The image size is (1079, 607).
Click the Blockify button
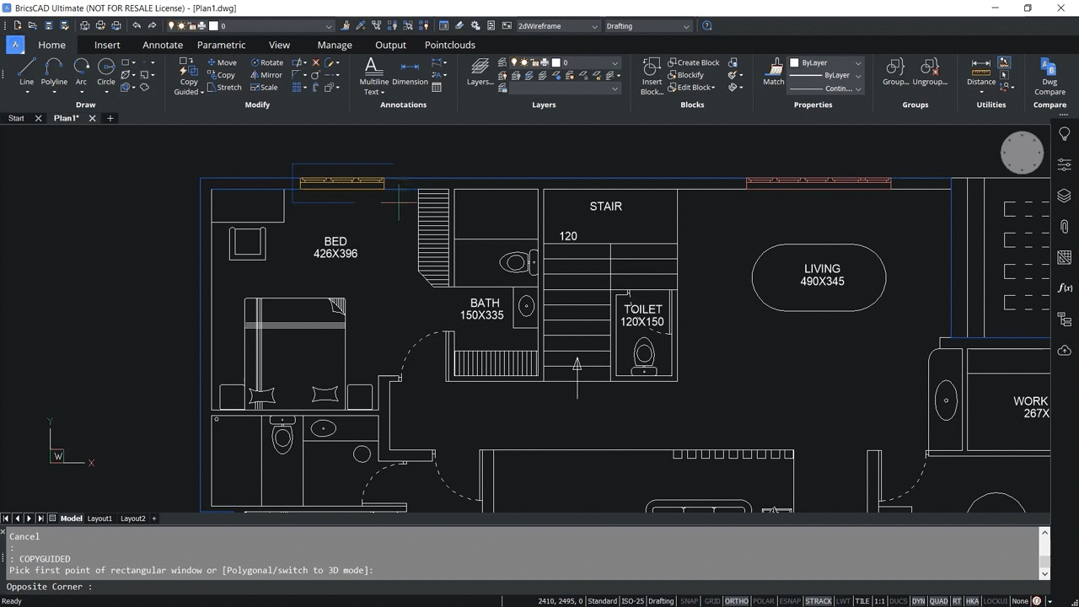tap(691, 74)
